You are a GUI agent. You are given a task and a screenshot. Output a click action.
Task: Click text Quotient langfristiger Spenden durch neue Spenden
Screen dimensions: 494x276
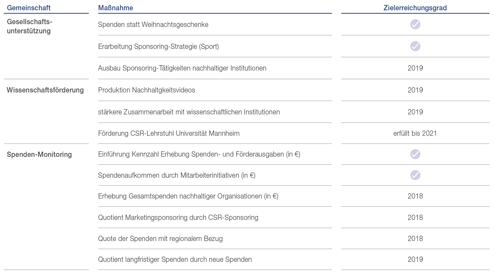[x=175, y=259]
